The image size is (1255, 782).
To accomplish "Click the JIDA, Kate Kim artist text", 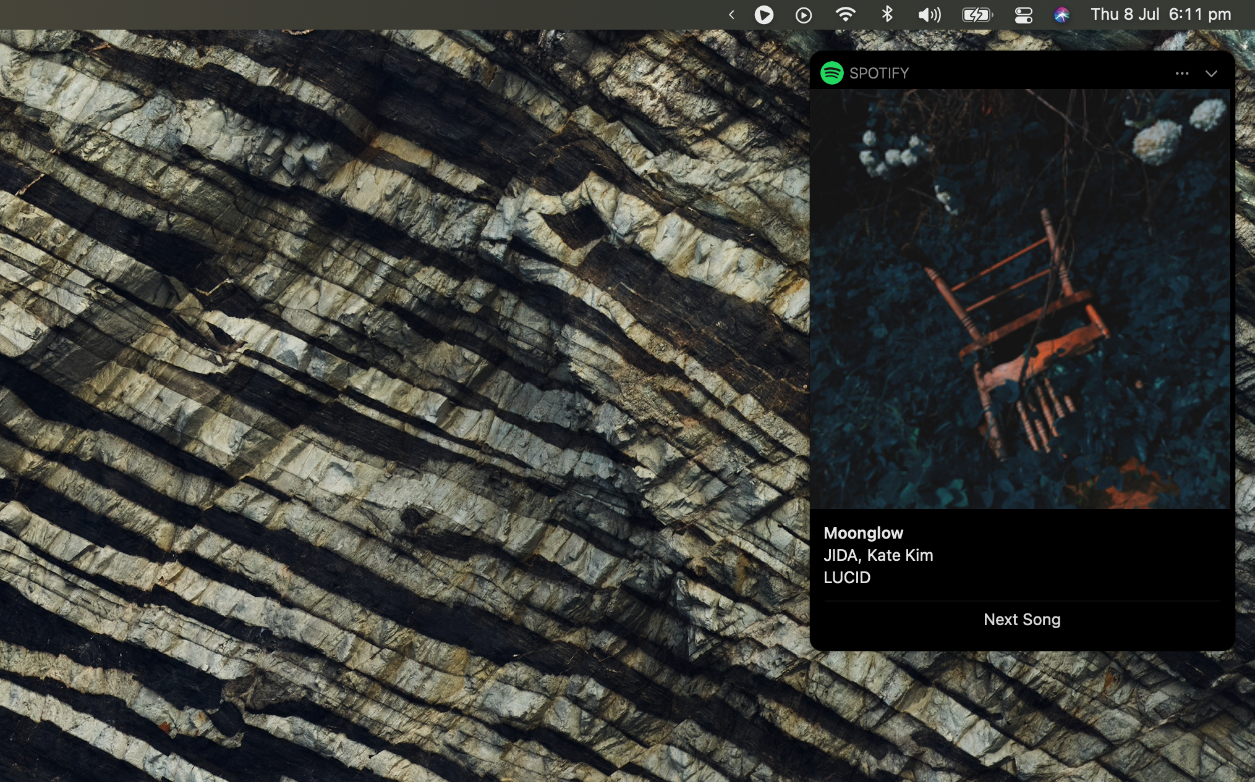I will click(878, 555).
